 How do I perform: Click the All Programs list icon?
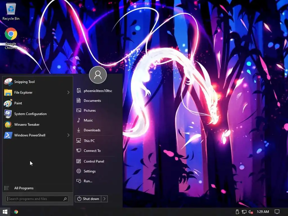pyautogui.click(x=7, y=188)
